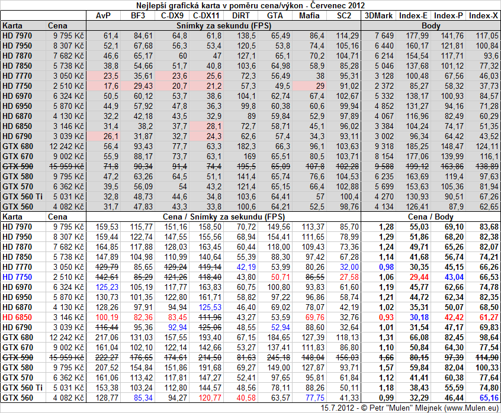Select HD 7970 Index-E value 177,99

point(417,36)
